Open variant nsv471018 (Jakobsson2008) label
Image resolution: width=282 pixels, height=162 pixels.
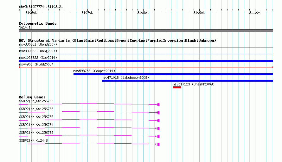coord(125,78)
